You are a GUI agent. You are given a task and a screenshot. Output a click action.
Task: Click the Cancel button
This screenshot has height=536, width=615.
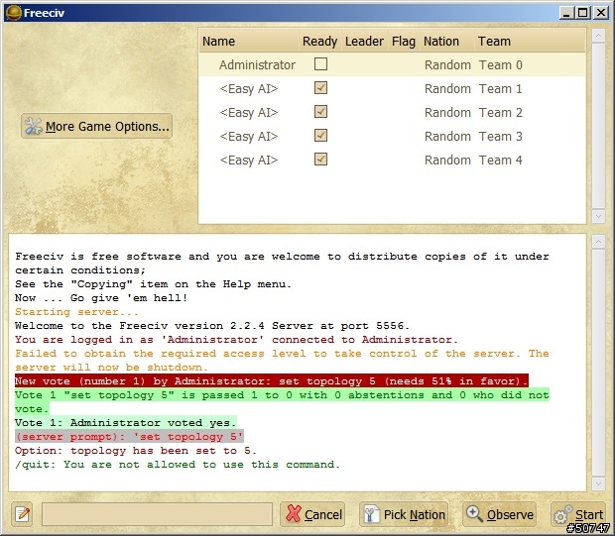[312, 514]
